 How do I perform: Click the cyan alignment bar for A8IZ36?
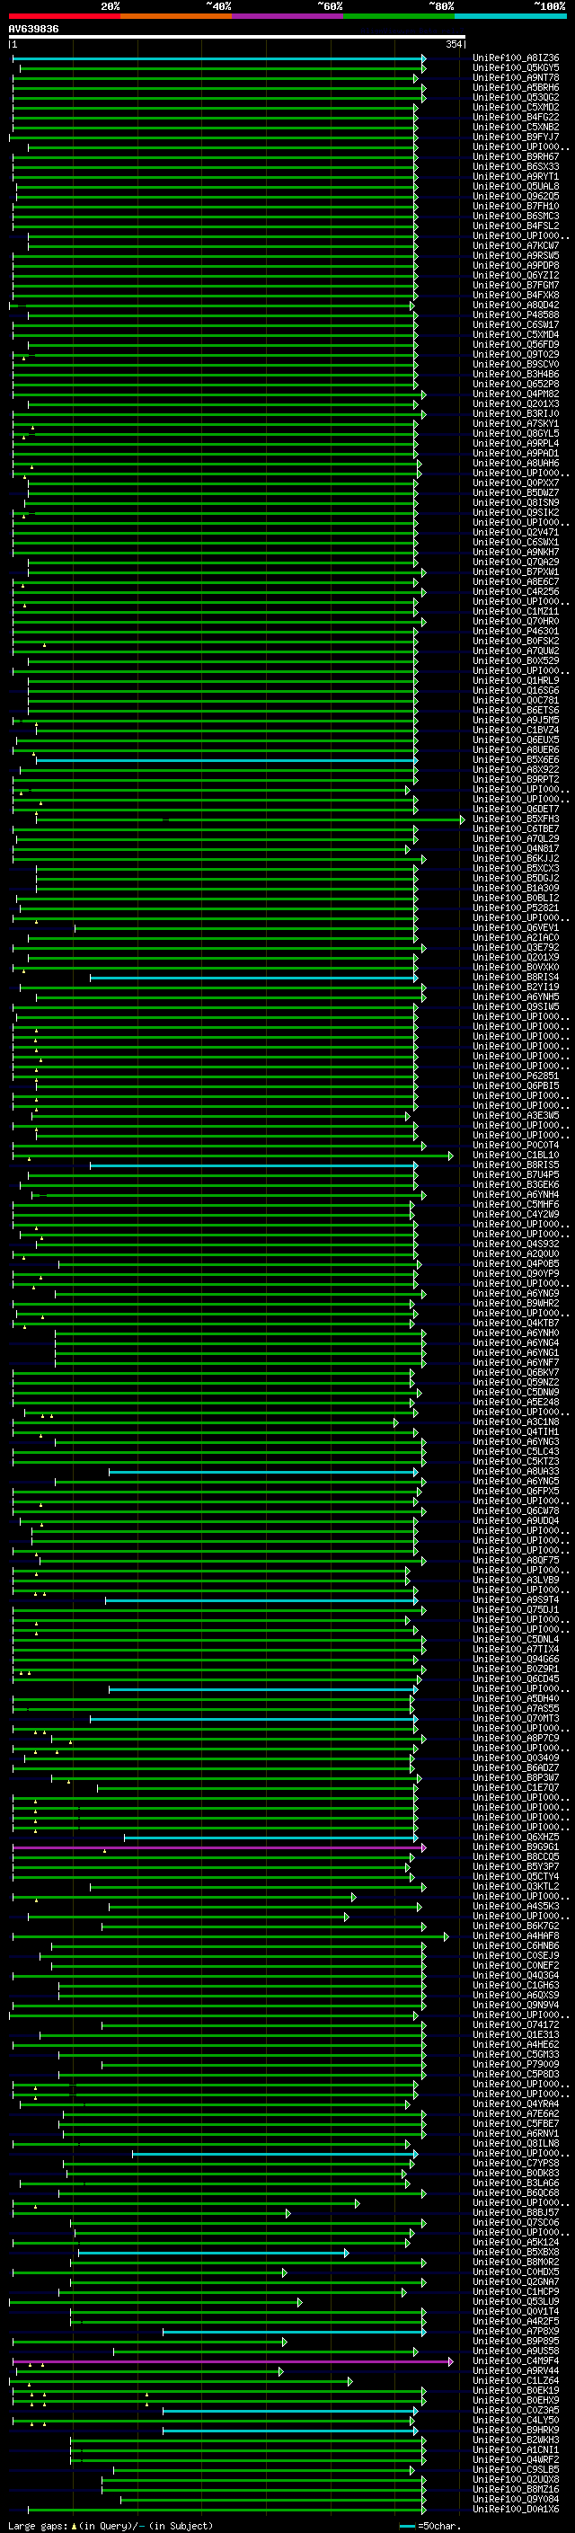point(218,58)
